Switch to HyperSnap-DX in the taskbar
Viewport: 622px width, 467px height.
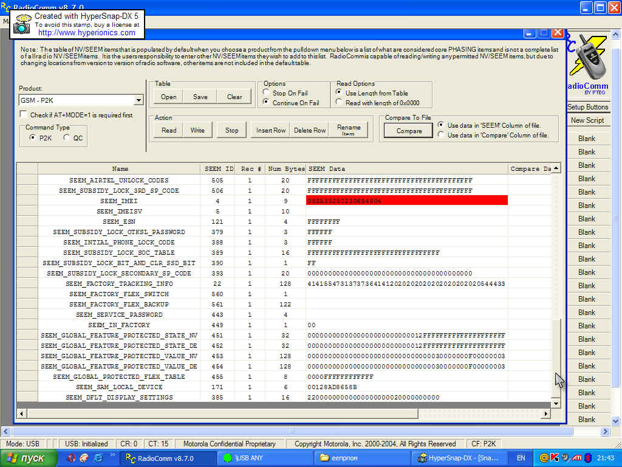coord(460,458)
